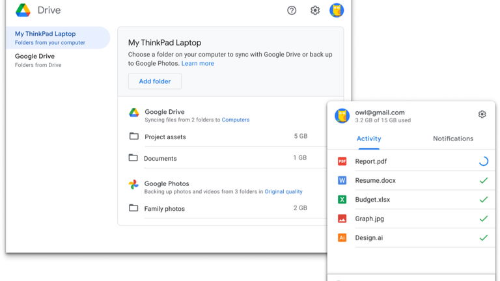Click the owl account avatar in header
Image resolution: width=500 pixels, height=281 pixels.
tap(337, 10)
